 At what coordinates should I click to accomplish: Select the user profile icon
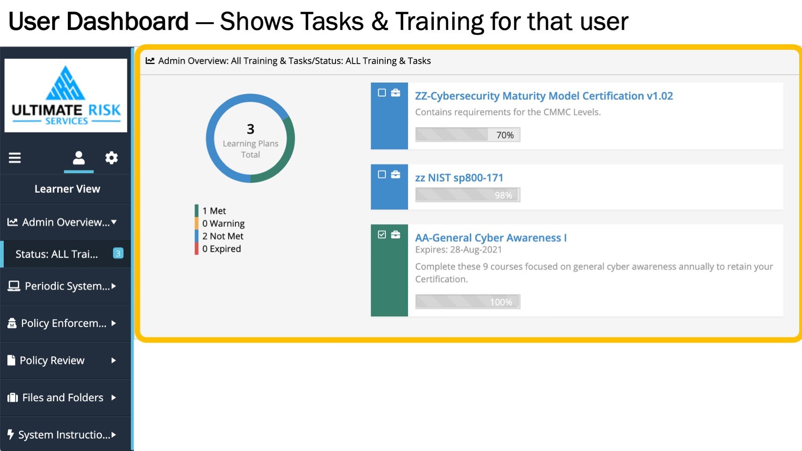click(x=79, y=158)
